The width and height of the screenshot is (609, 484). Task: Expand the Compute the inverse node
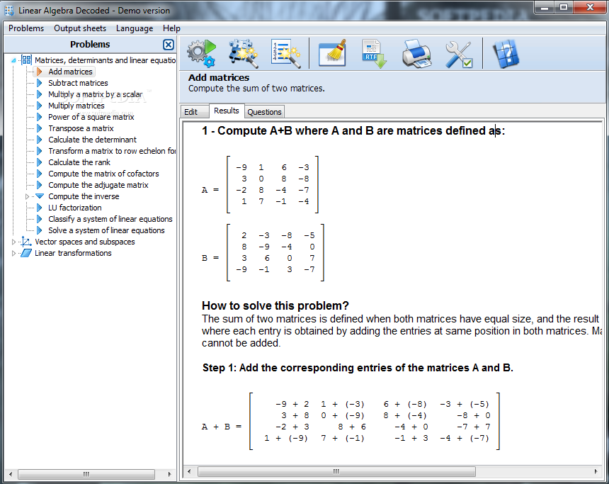coord(27,197)
